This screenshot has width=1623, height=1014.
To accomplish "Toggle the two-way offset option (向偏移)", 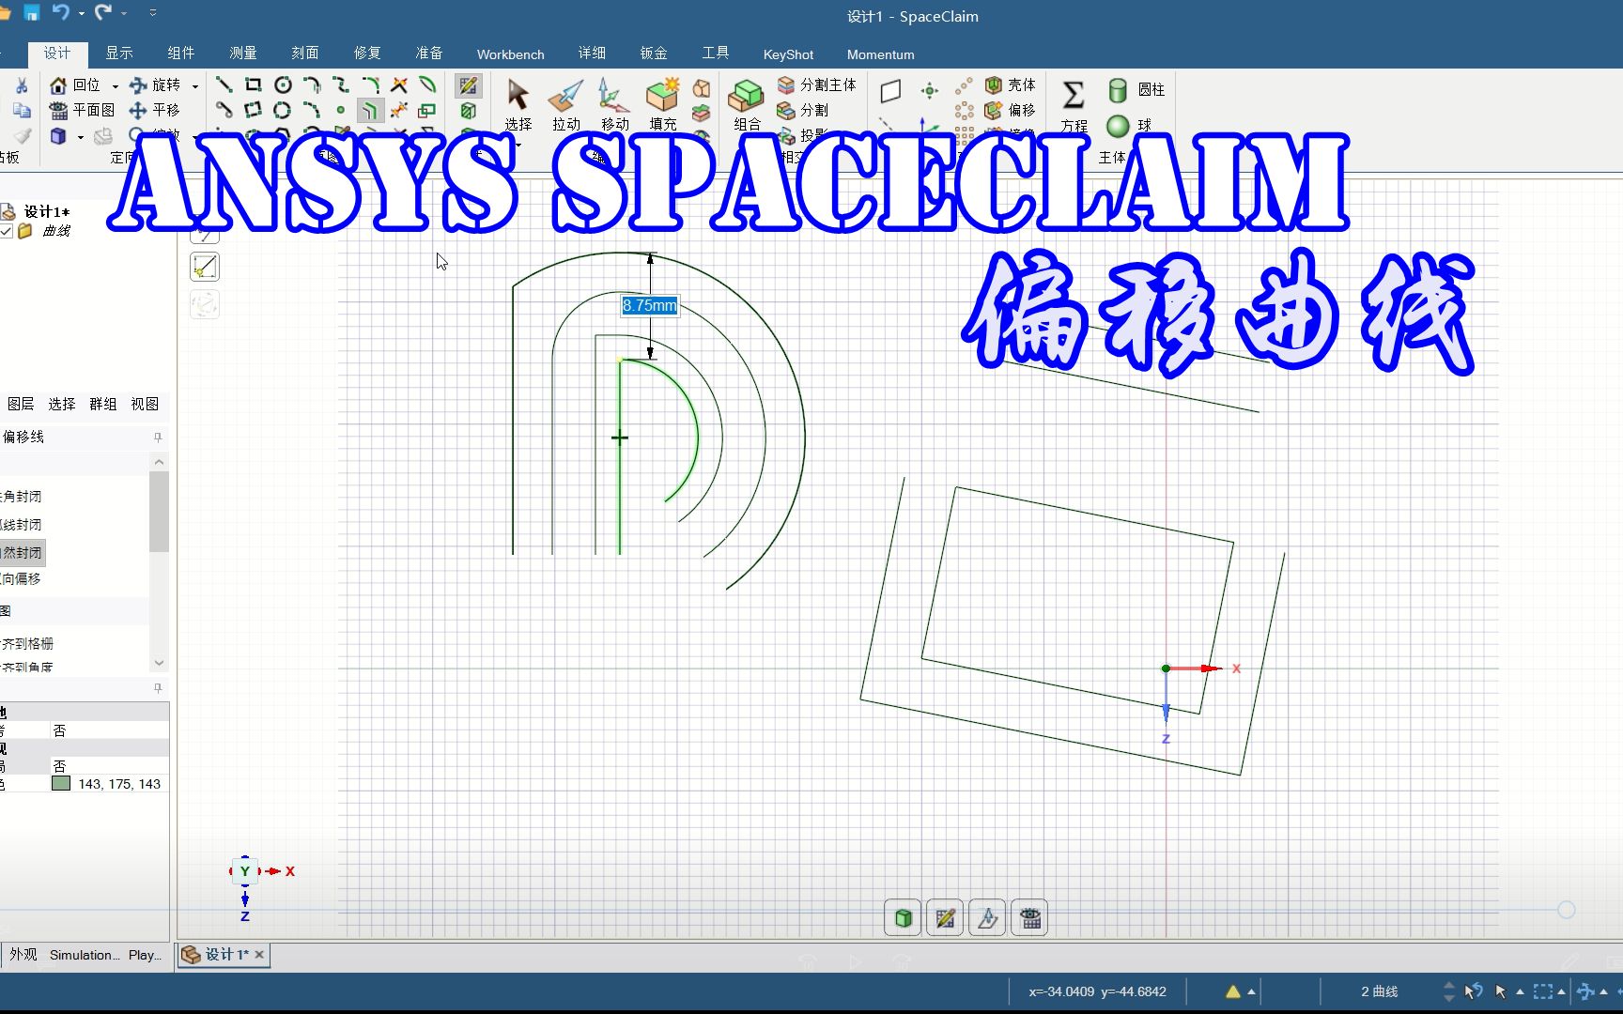I will point(22,579).
